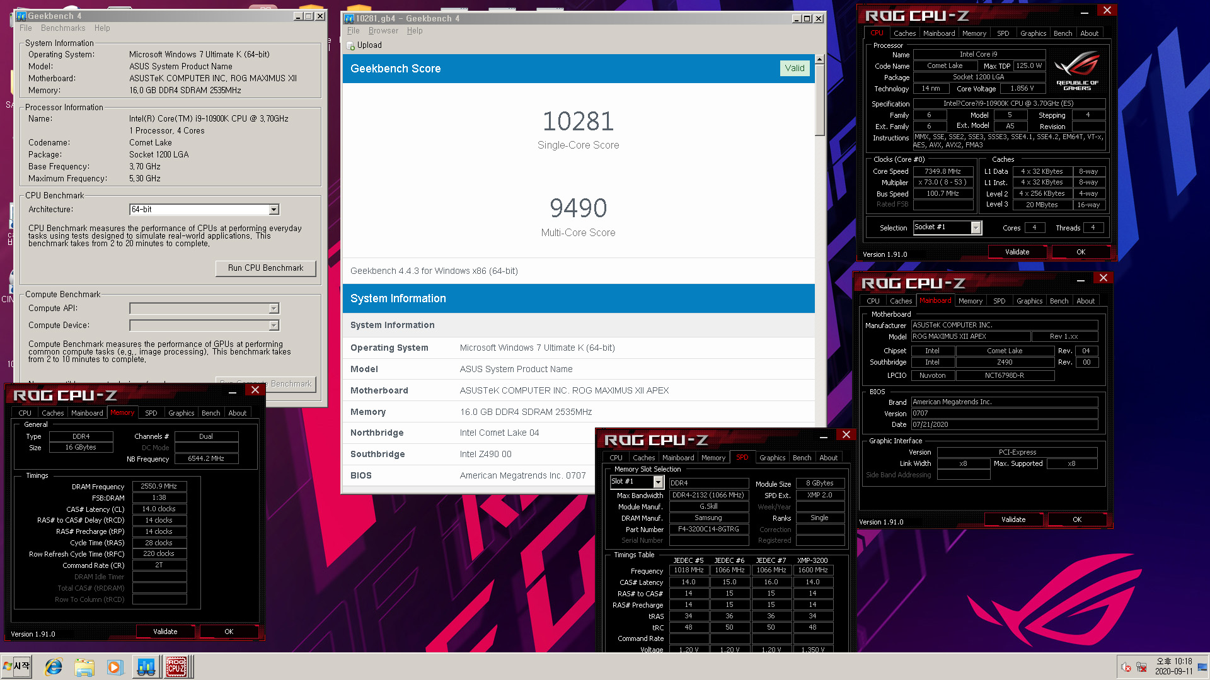
Task: Switch to ROG CPU-Z via its taskbar icon
Action: click(x=176, y=667)
